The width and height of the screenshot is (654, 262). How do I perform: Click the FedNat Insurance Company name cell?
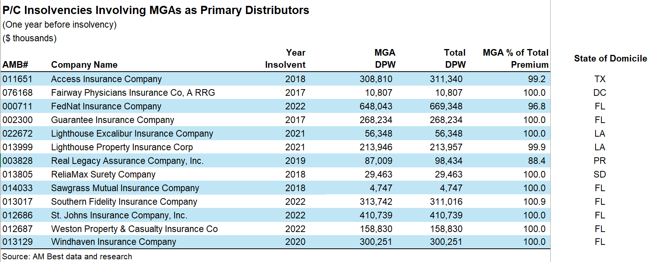[106, 106]
